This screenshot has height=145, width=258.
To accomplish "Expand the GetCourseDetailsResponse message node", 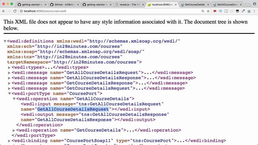I will (x=9, y=83).
